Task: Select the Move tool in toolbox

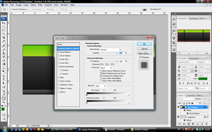Action: tap(4, 23)
